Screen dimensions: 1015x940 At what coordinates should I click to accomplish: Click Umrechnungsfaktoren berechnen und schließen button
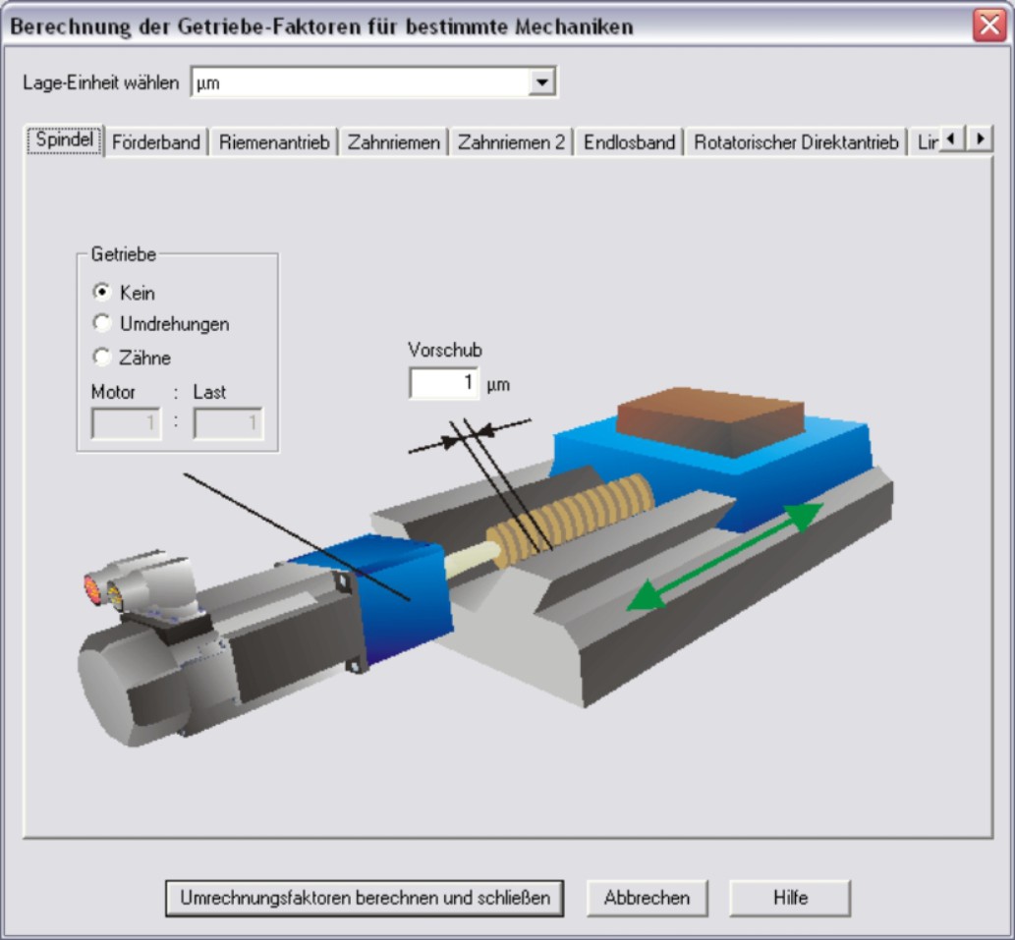tap(365, 898)
